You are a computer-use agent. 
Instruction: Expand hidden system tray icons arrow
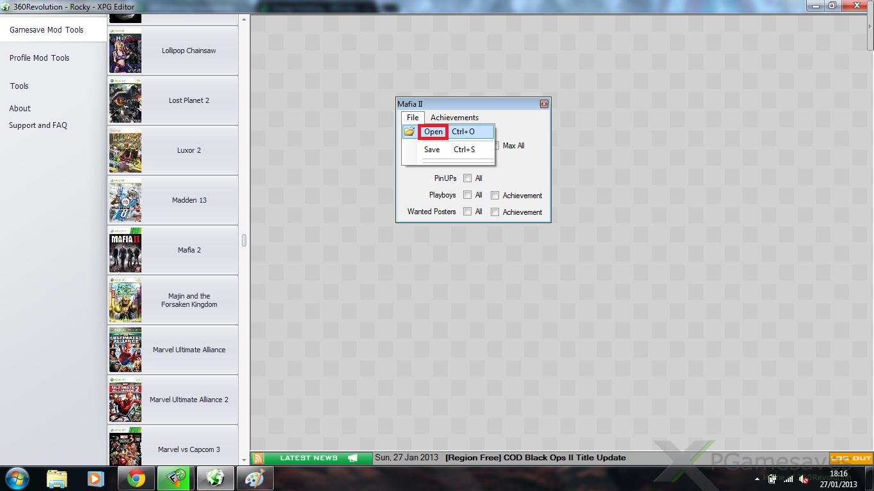[x=757, y=479]
